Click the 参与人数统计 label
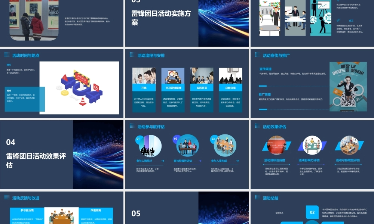Viewport: 374px width, 224px height. pos(144,161)
